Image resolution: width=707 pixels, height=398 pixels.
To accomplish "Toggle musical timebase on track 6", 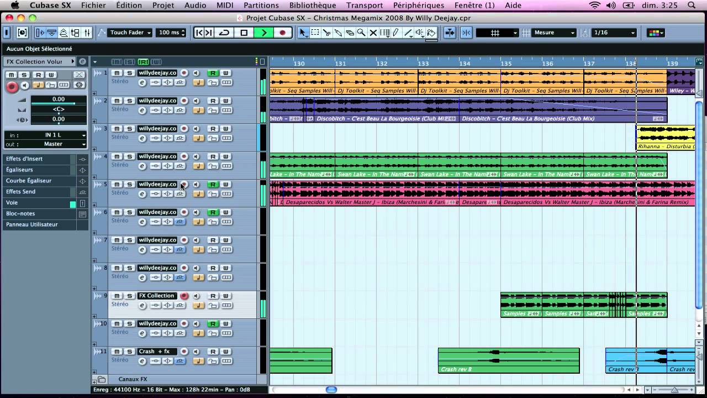I will [199, 222].
